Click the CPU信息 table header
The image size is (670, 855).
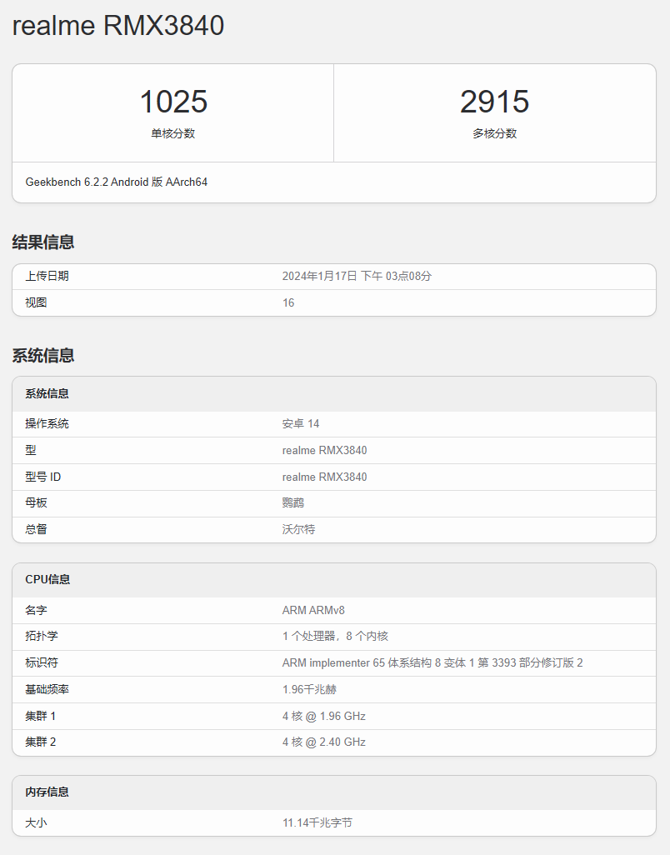click(x=47, y=579)
